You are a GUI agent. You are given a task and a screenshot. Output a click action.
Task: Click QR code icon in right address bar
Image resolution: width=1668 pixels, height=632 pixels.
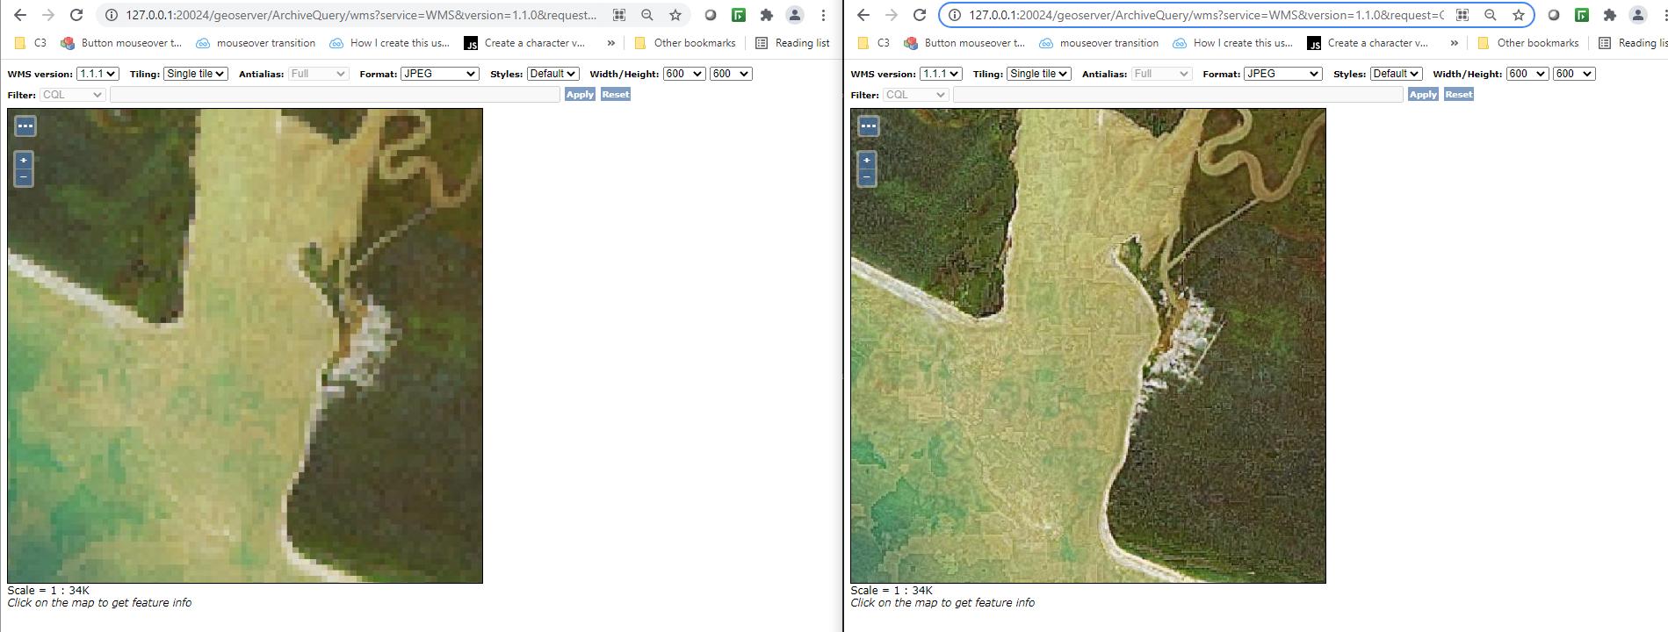[1462, 15]
